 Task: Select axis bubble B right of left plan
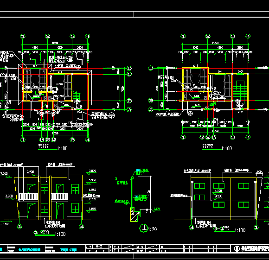tap(129, 101)
